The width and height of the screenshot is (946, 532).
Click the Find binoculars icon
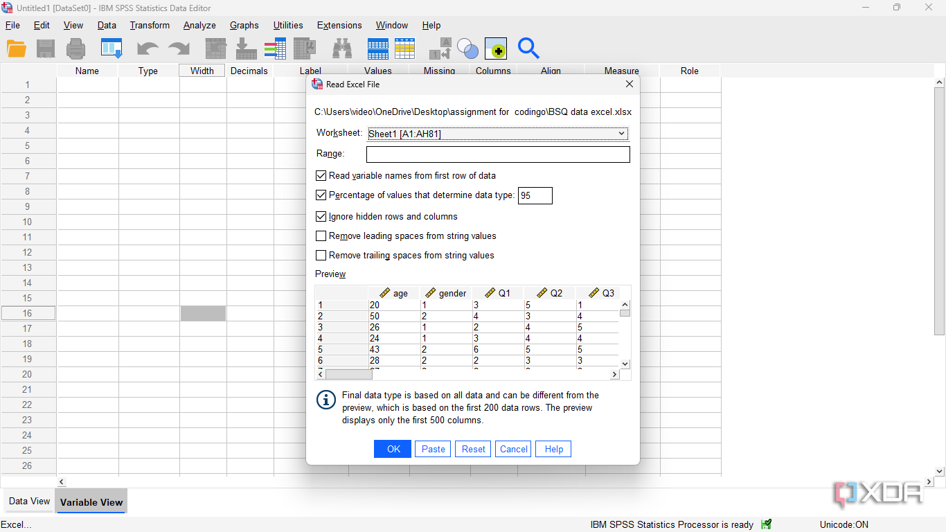pos(342,48)
